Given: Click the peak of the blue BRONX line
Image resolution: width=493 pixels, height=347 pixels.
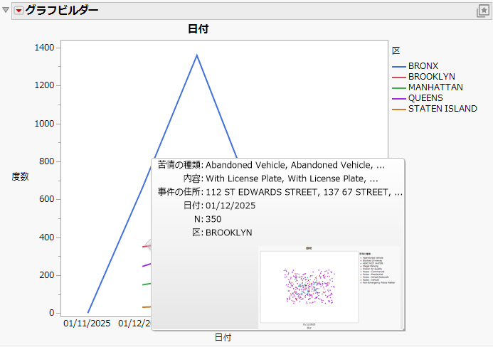Looking at the screenshot, I should [x=197, y=55].
